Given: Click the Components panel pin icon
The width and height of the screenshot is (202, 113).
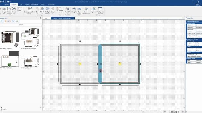Looking at the screenshot, I should (x=41, y=18).
